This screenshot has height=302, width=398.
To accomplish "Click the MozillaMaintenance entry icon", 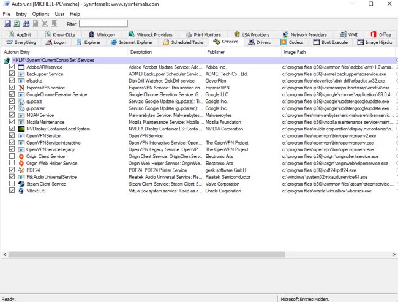I will point(21,122).
